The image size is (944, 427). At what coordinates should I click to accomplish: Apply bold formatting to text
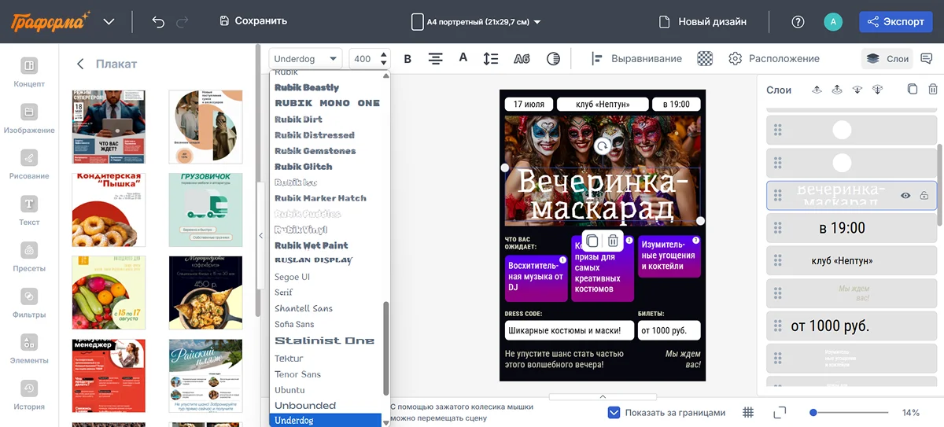click(407, 58)
